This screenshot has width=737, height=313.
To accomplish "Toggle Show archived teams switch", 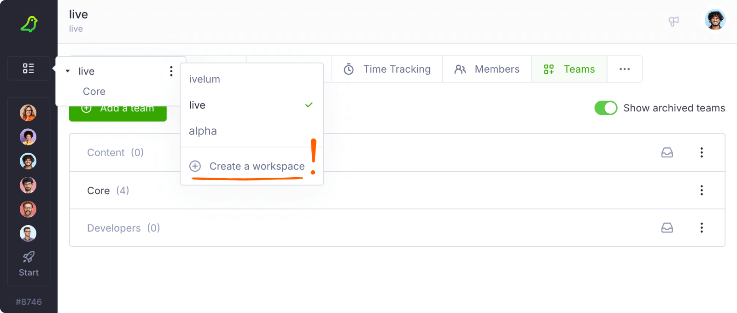I will 606,108.
